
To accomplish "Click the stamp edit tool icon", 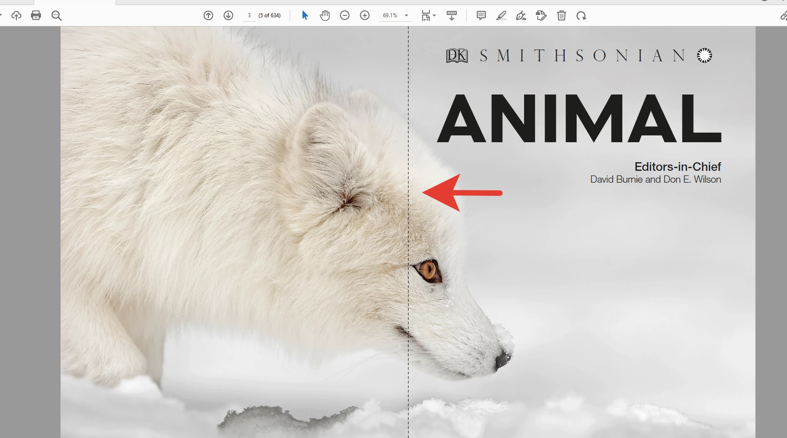I will coord(541,16).
